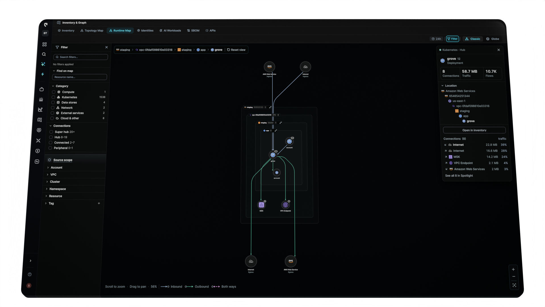Select the Internet Egress node
The height and width of the screenshot is (307, 545).
point(251,262)
